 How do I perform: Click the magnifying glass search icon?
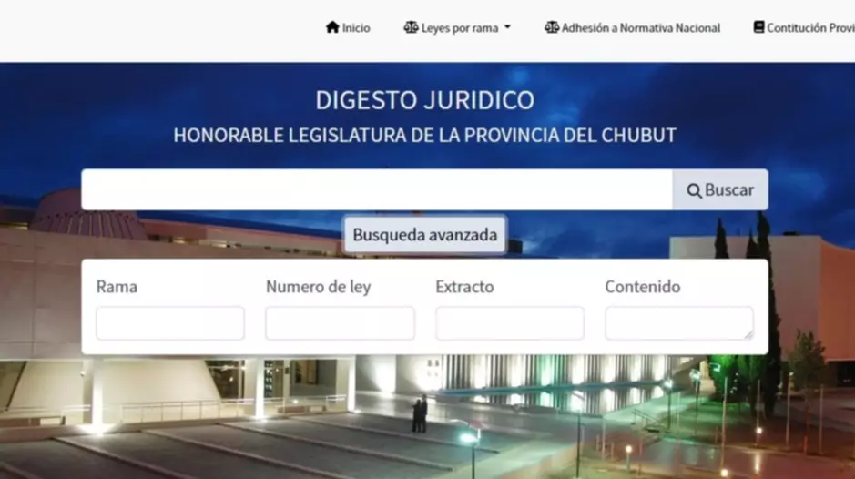pos(694,190)
